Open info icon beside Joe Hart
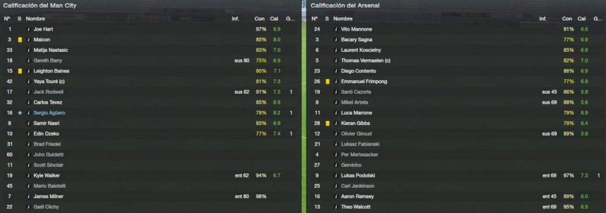Screen dimensions: 606x213 (28, 30)
